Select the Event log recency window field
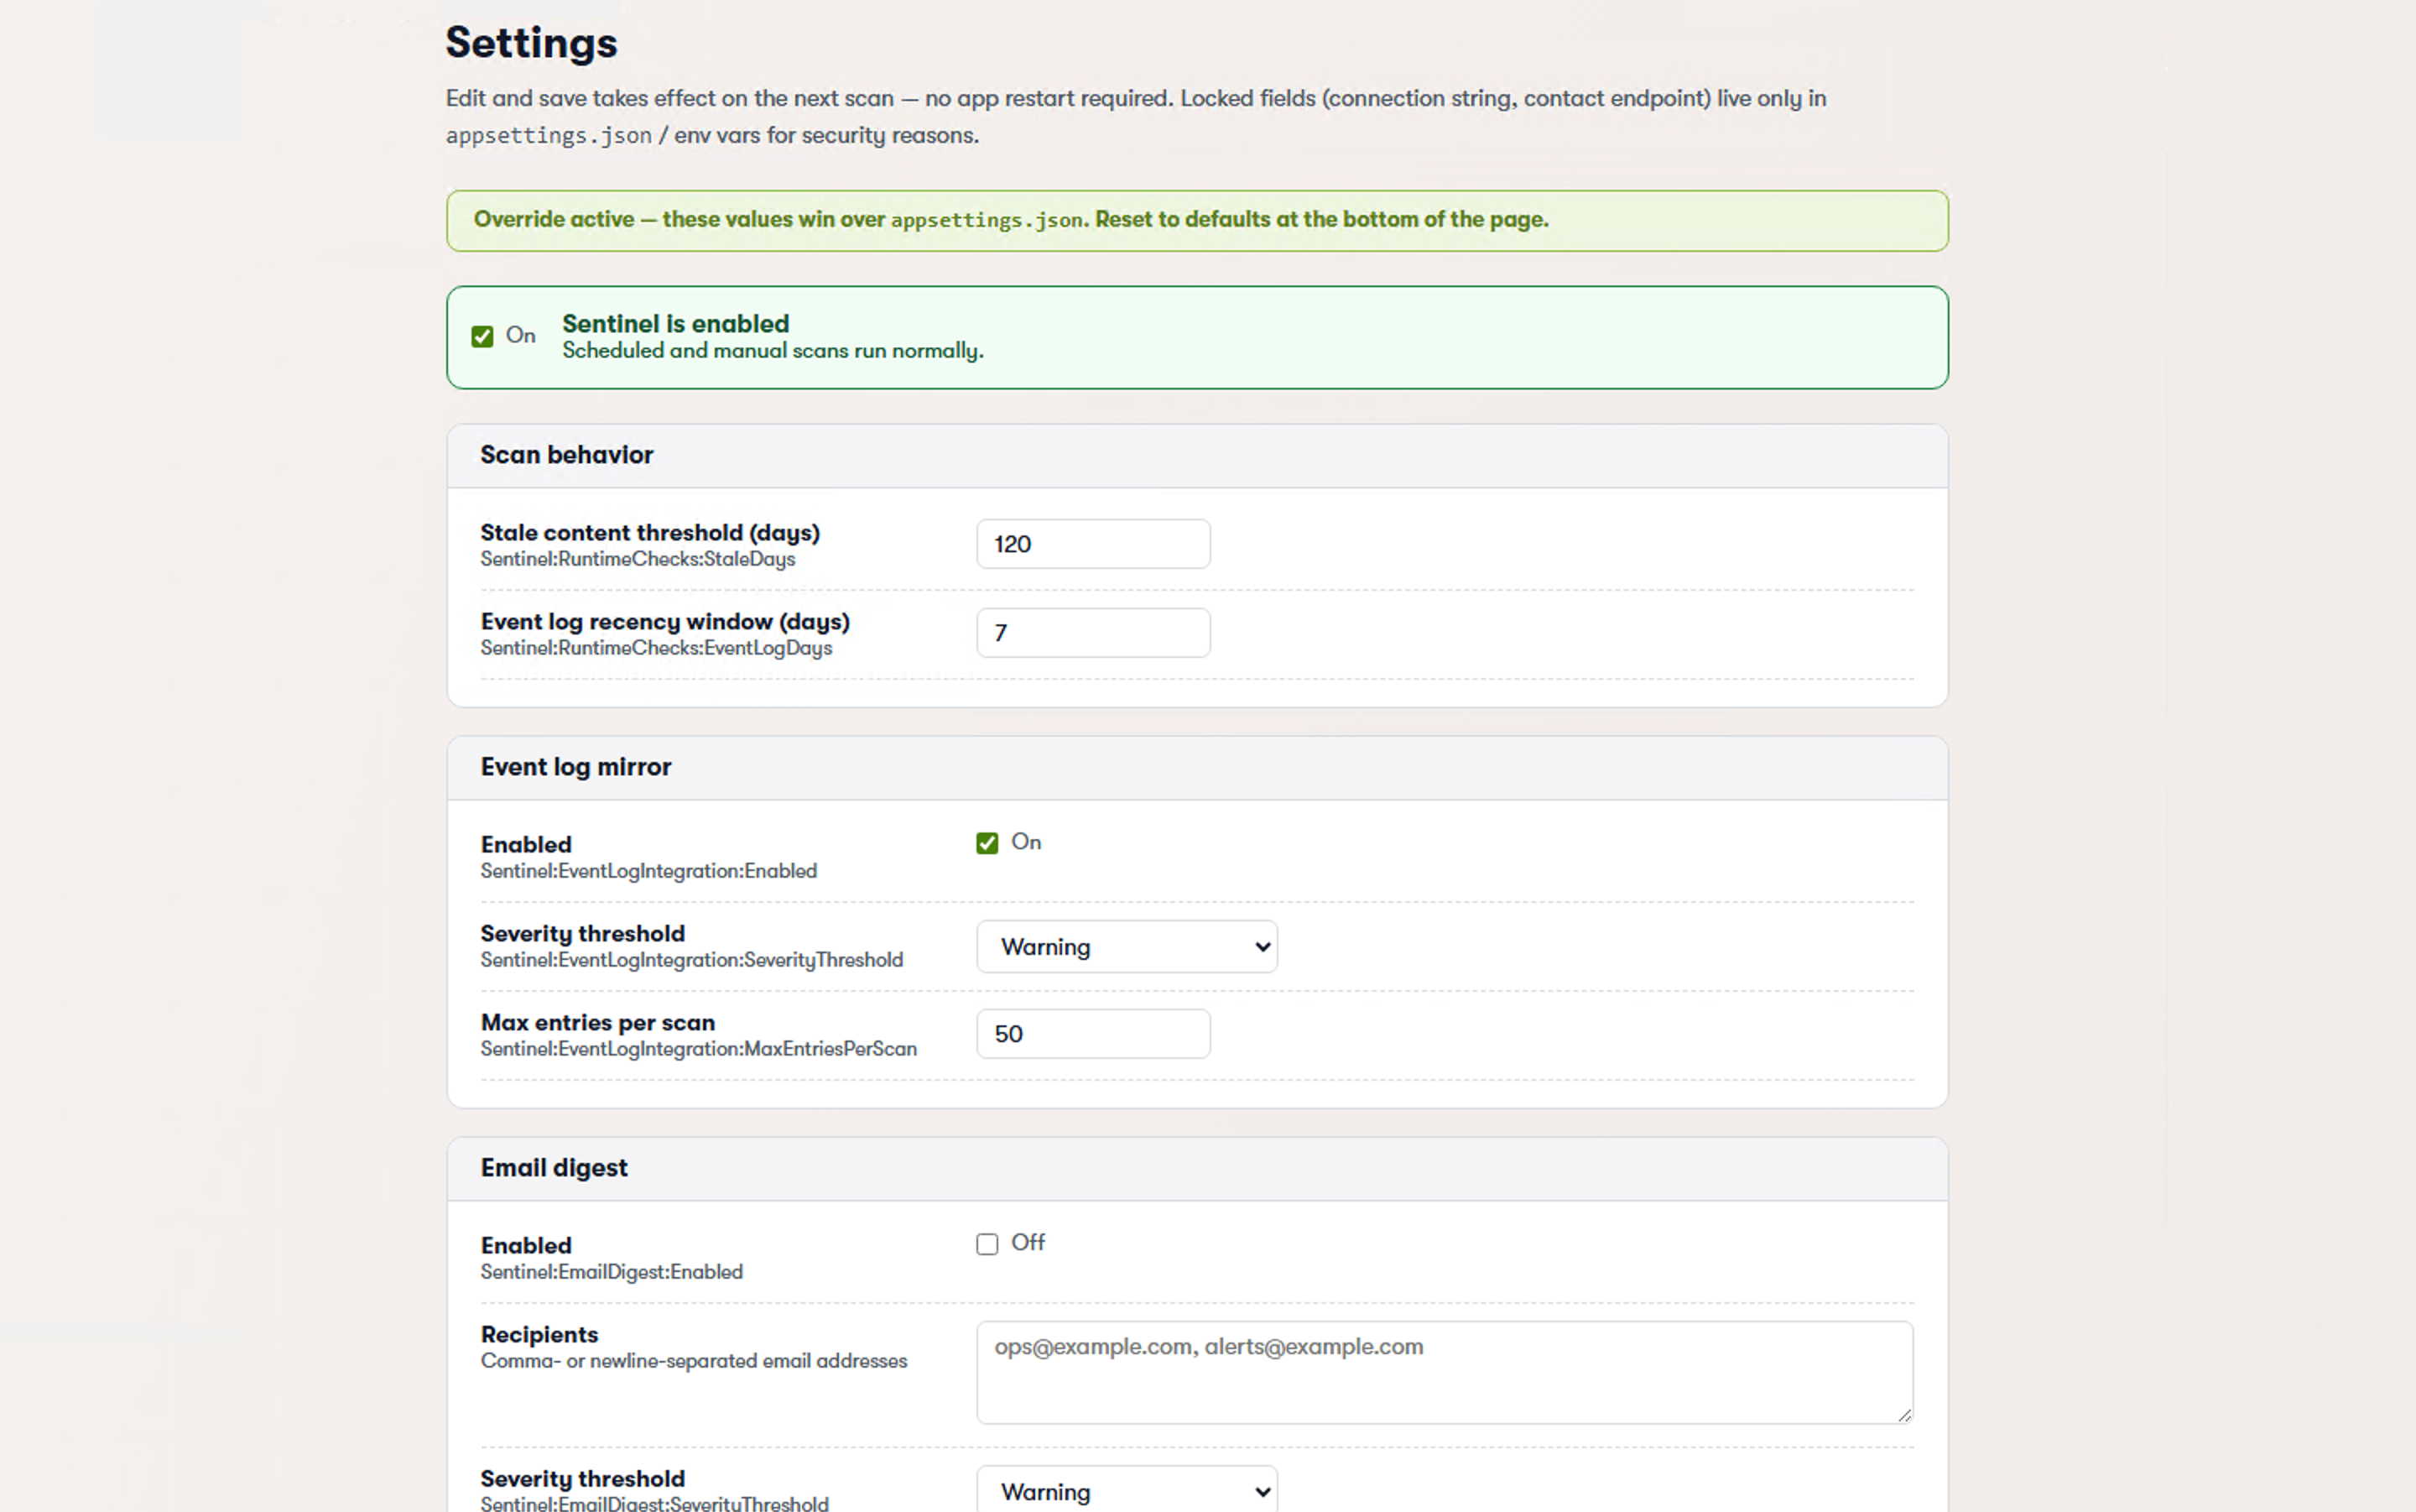 click(x=1092, y=632)
